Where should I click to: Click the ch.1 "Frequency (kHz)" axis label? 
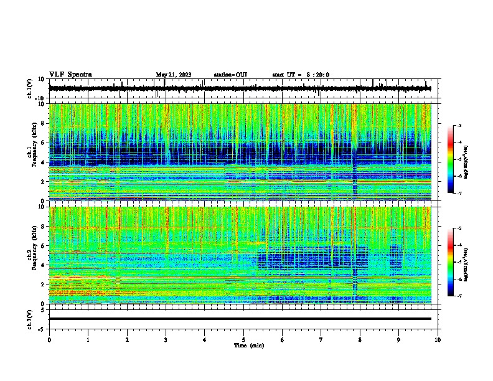(x=34, y=145)
